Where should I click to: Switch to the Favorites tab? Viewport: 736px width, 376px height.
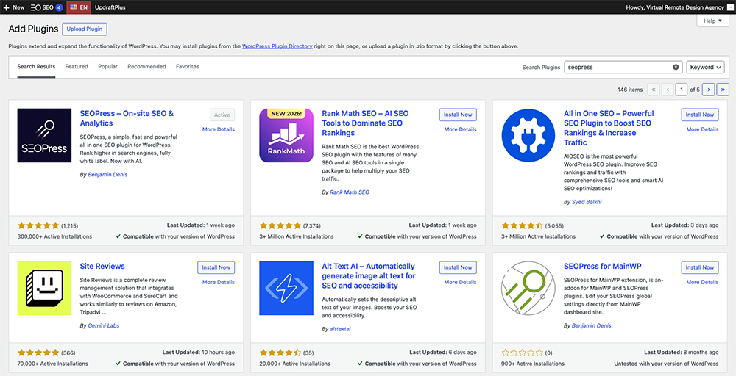187,67
